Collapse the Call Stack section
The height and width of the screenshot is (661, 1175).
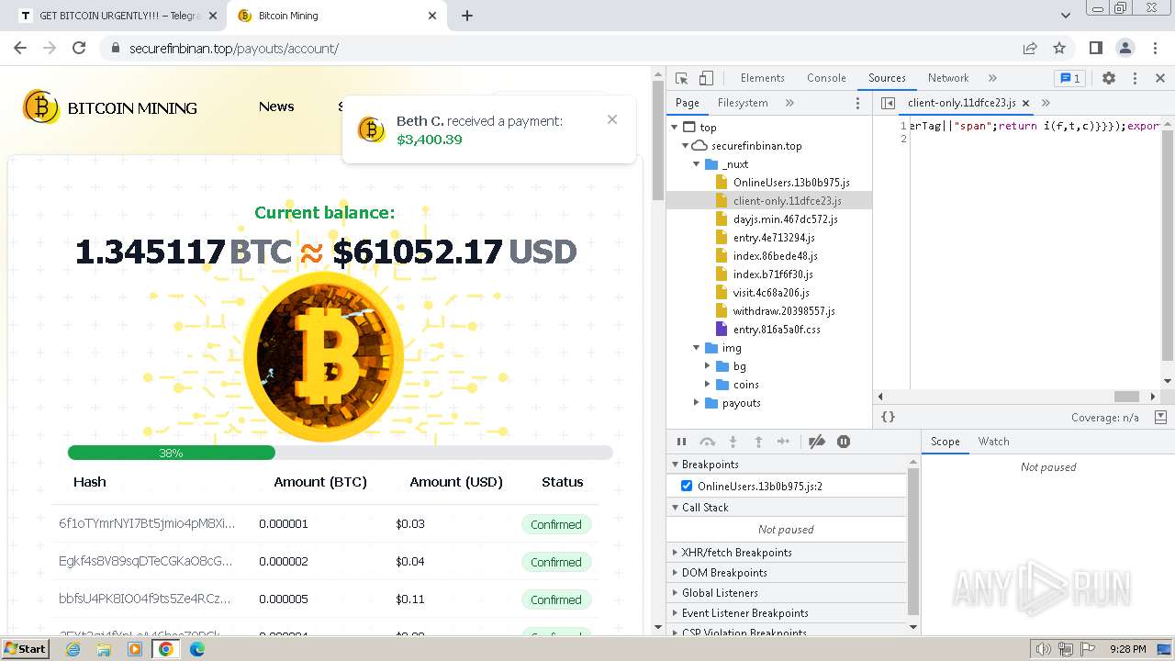[x=786, y=508]
